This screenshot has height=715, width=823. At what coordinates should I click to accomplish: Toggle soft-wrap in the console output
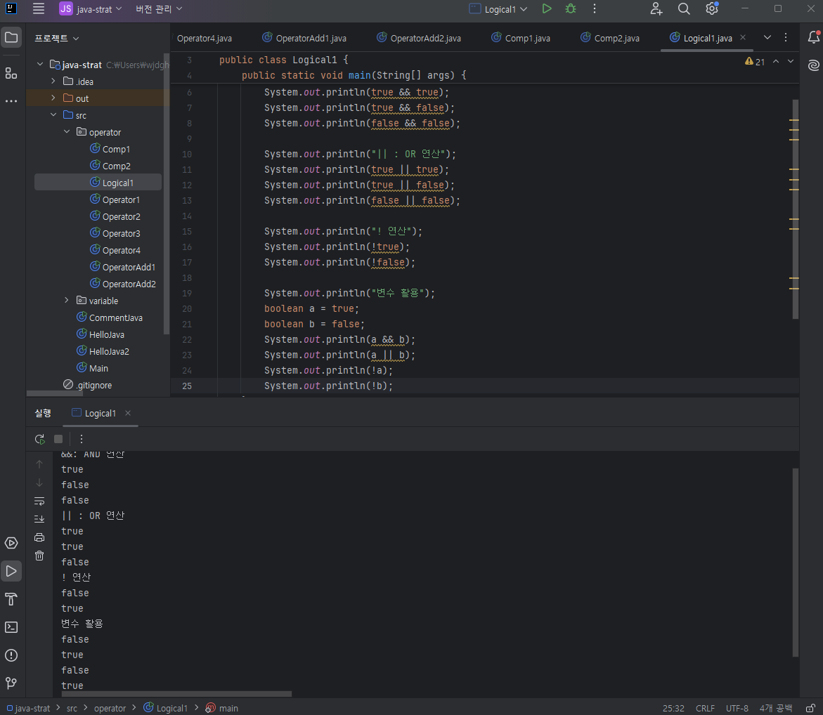(x=39, y=501)
